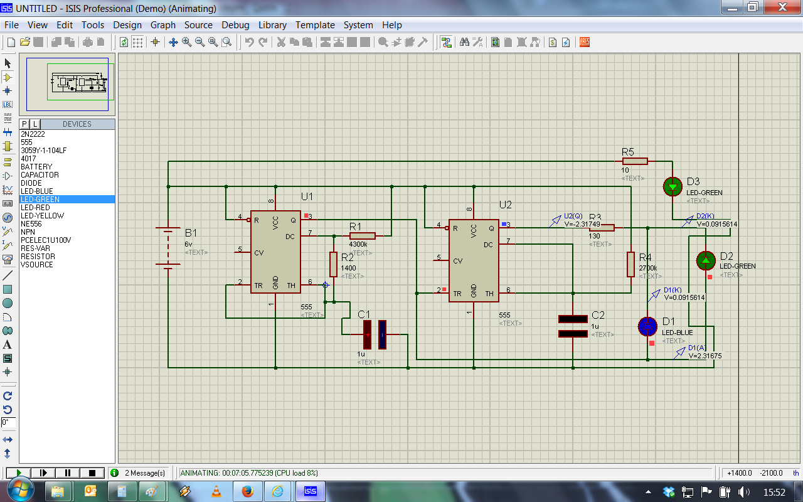Toggle the wire auto-router button
This screenshot has width=803, height=502.
(x=447, y=42)
